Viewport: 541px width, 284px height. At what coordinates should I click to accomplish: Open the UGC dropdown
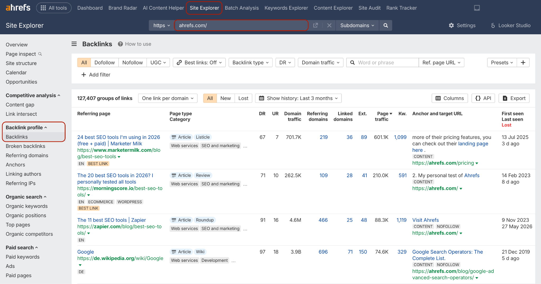pos(158,62)
